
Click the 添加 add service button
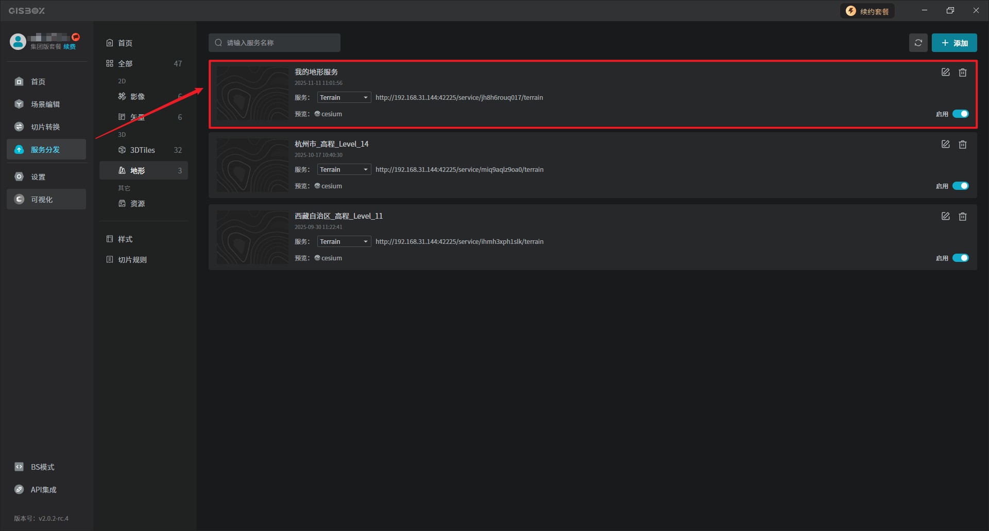click(x=954, y=43)
